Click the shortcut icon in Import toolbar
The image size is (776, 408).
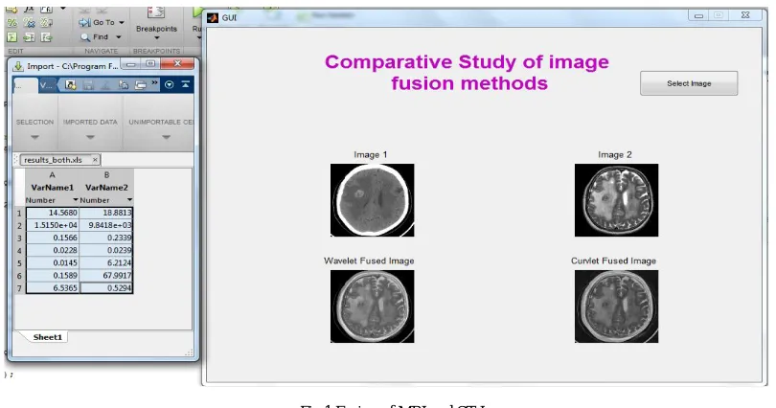[x=71, y=85]
